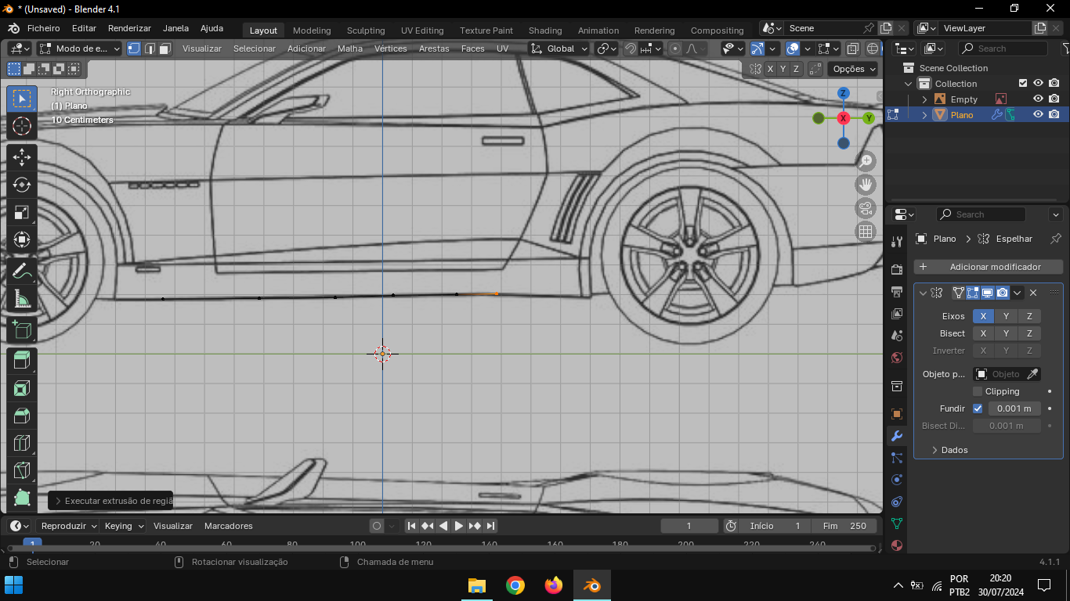This screenshot has height=601, width=1070.
Task: Activate the Extrude Region tool
Action: 22,361
